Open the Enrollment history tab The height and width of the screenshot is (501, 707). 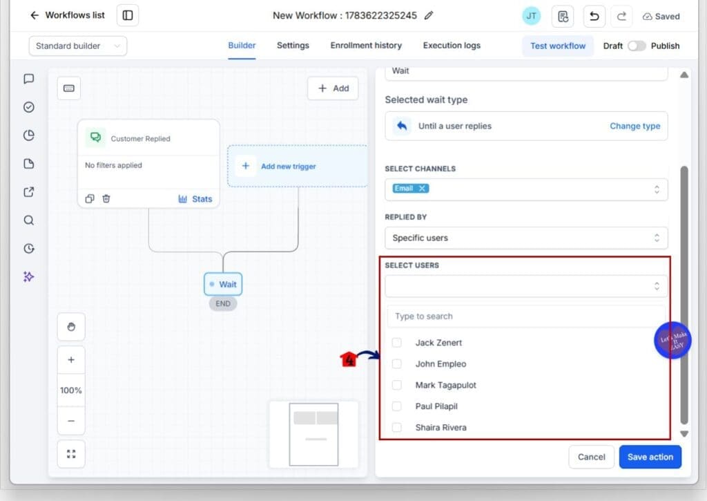[366, 46]
